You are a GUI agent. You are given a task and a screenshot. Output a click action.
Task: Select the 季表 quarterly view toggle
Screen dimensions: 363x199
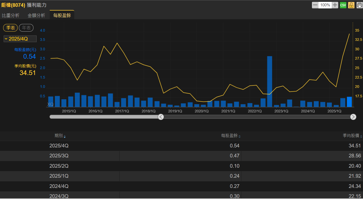11,28
